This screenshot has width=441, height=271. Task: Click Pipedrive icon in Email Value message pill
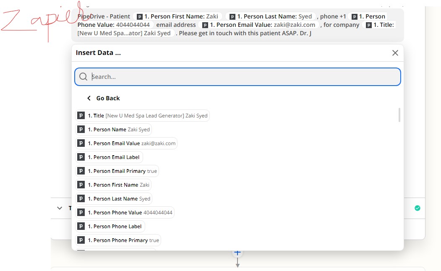tap(205, 25)
